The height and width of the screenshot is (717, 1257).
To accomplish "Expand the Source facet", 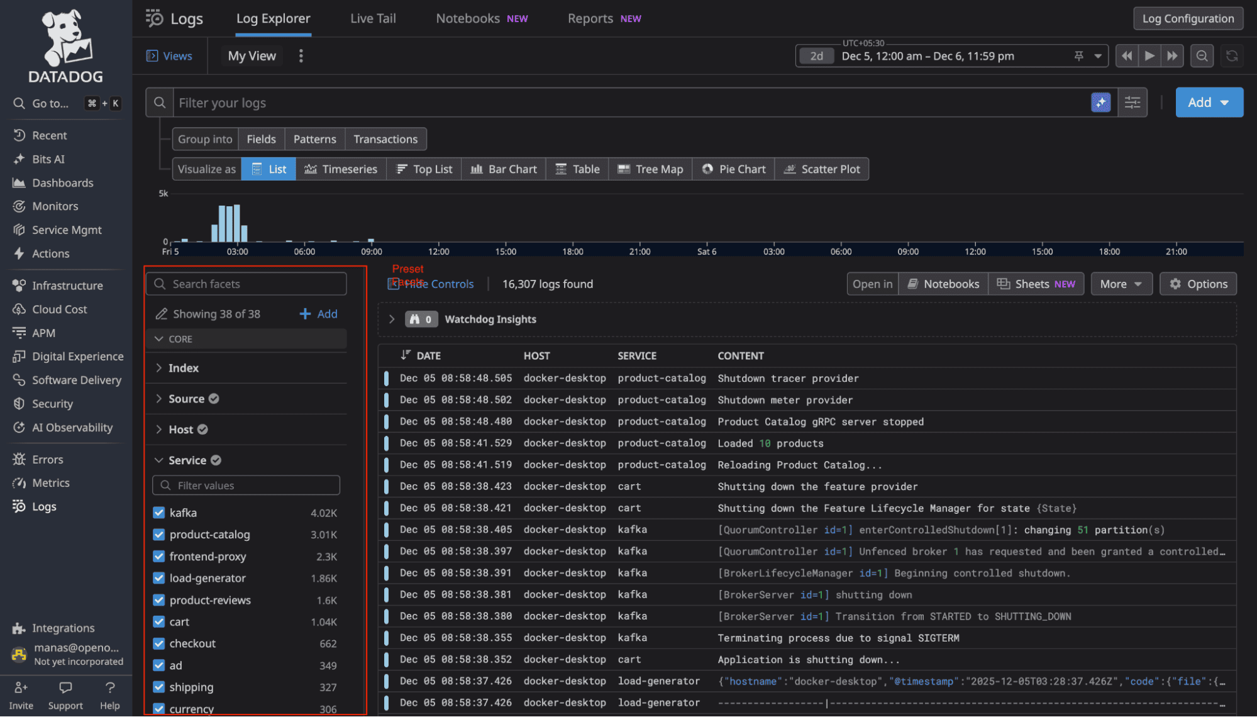I will tap(158, 398).
